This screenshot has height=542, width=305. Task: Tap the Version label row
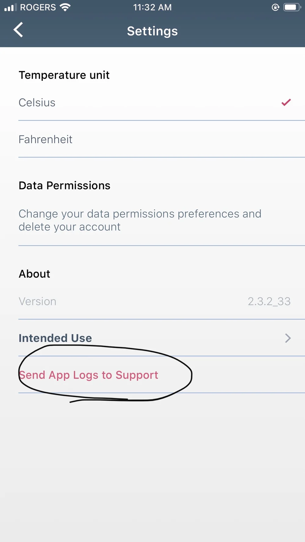pos(38,301)
